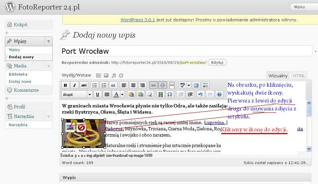Click the italic formatting icon

point(75,85)
